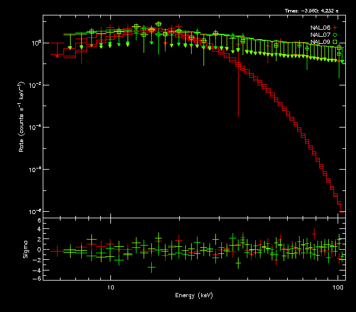
Task: Click the 10 tick label on energy axis
Action: [x=110, y=287]
